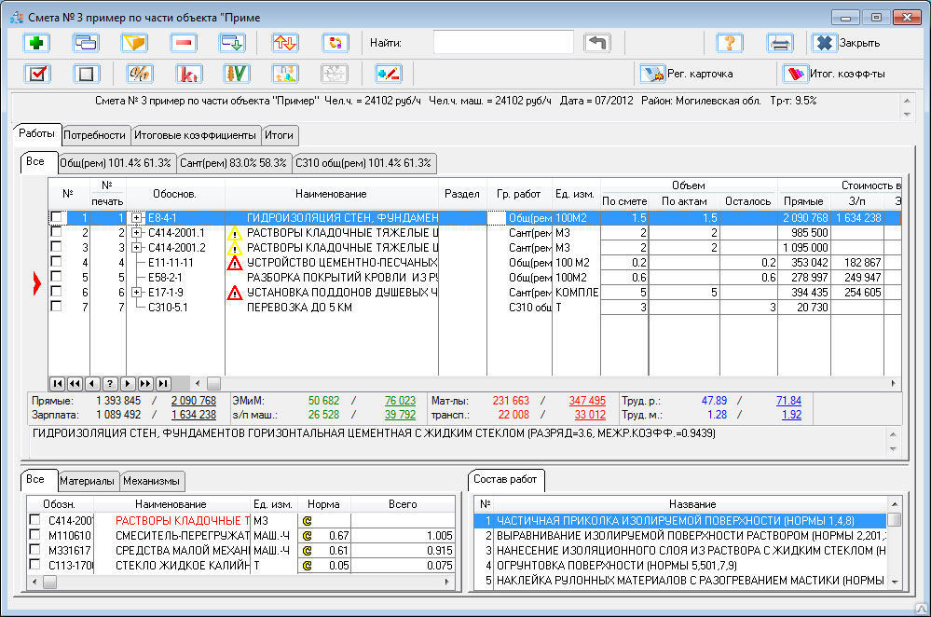
Task: Click the red minus delete-row icon
Action: pyautogui.click(x=184, y=43)
